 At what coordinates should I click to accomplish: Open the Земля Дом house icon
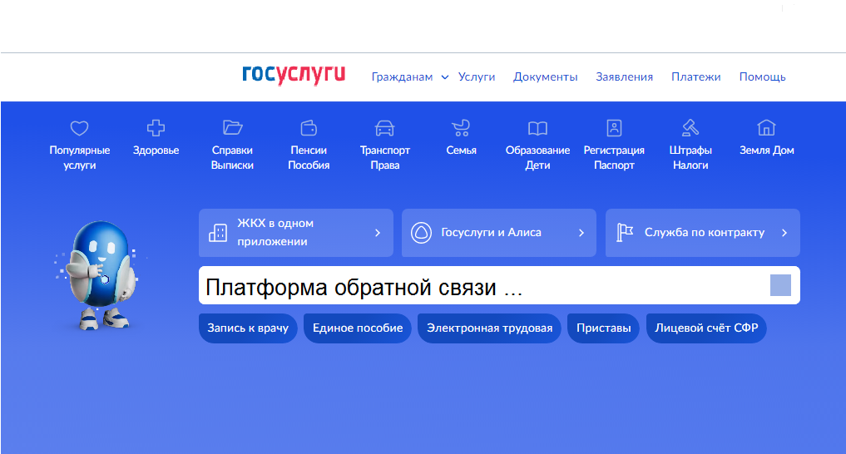pyautogui.click(x=766, y=128)
